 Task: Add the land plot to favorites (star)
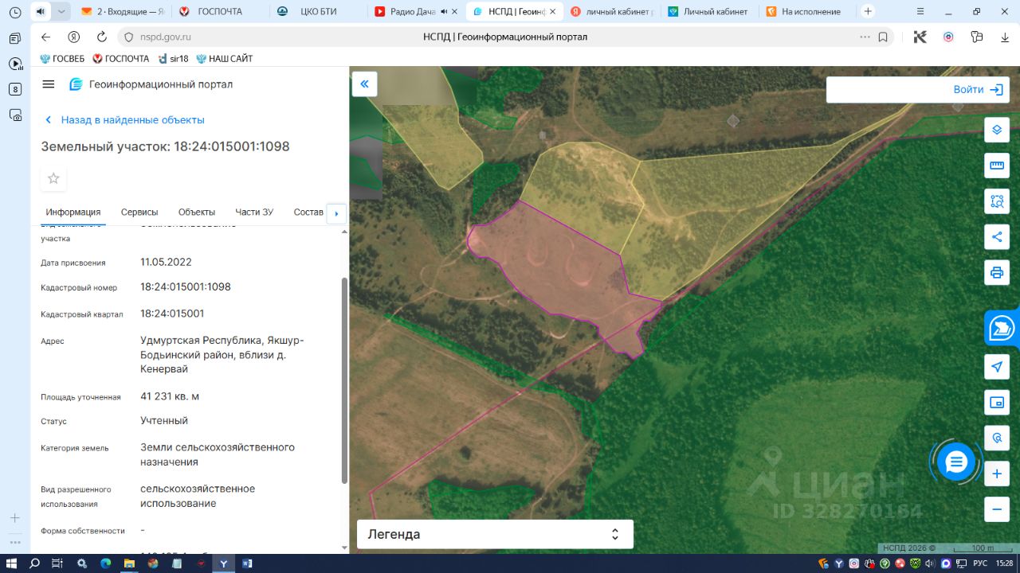click(53, 178)
